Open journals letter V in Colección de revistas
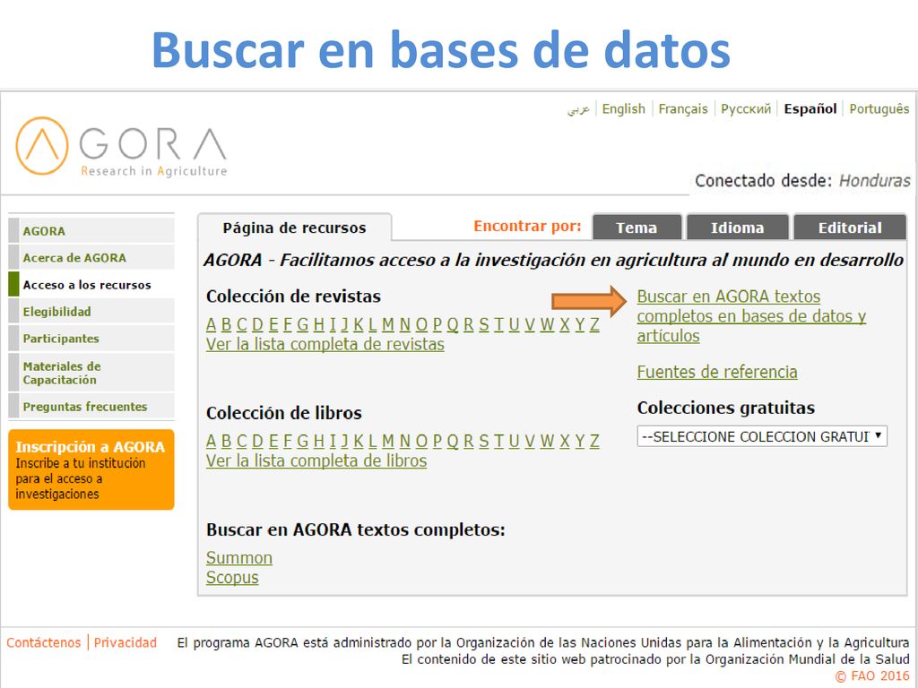This screenshot has width=918, height=688. [530, 324]
